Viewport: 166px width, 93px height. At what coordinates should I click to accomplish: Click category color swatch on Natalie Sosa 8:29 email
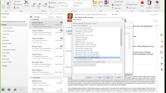[61, 46]
